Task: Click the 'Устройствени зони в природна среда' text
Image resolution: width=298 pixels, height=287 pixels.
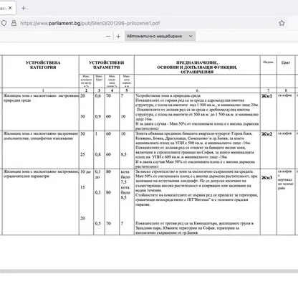Action: coord(168,95)
